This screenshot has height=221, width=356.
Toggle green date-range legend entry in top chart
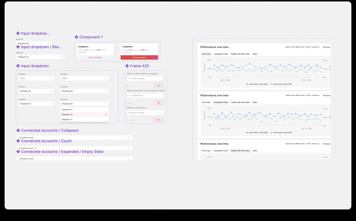point(281,84)
